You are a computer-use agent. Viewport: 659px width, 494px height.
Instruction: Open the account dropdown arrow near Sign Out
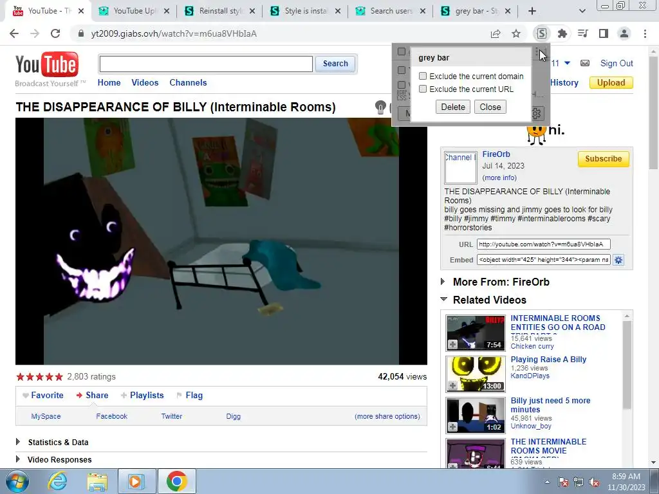point(567,64)
